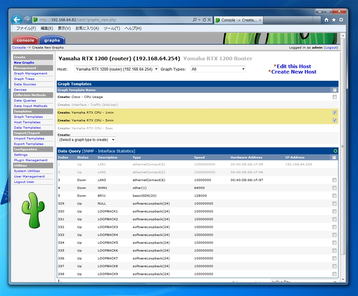Click the browser address bar URL field
The width and height of the screenshot is (358, 296).
pyautogui.click(x=114, y=20)
